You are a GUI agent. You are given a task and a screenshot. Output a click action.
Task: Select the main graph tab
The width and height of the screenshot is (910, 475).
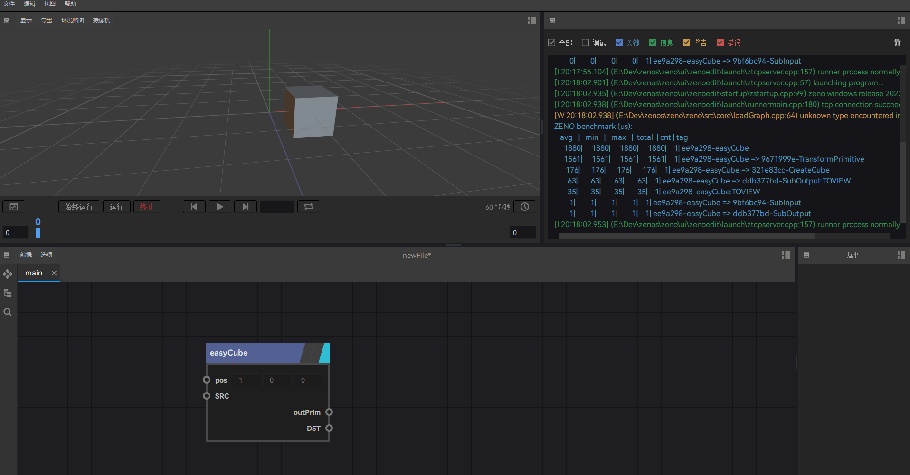[x=34, y=273]
